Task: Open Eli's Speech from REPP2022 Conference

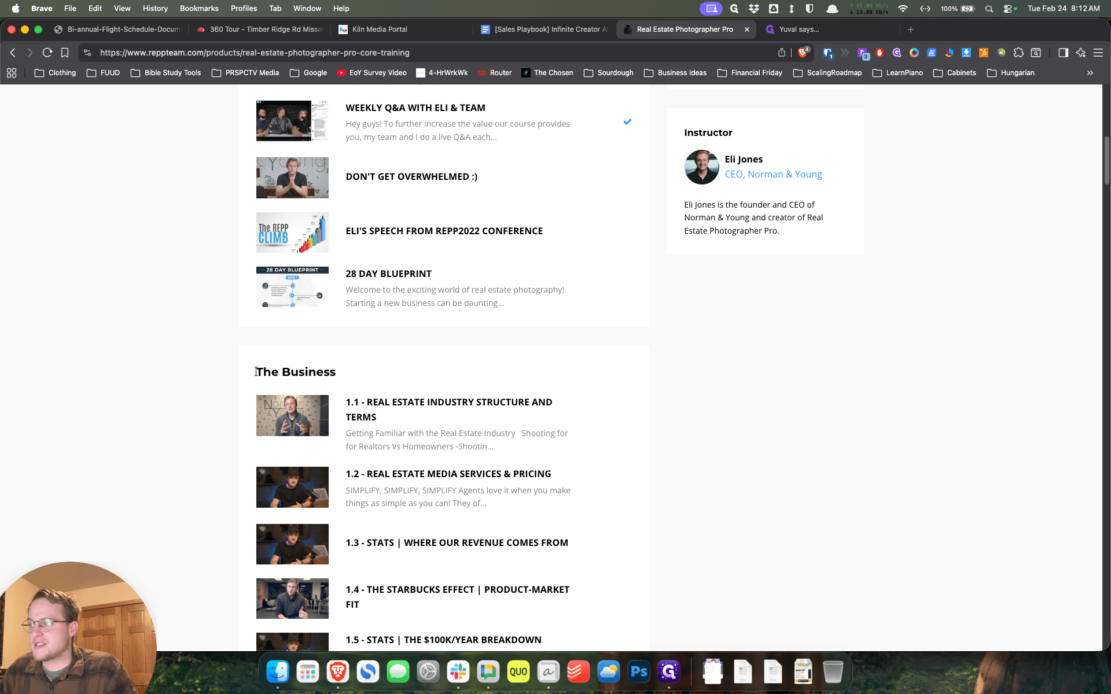Action: pos(444,231)
